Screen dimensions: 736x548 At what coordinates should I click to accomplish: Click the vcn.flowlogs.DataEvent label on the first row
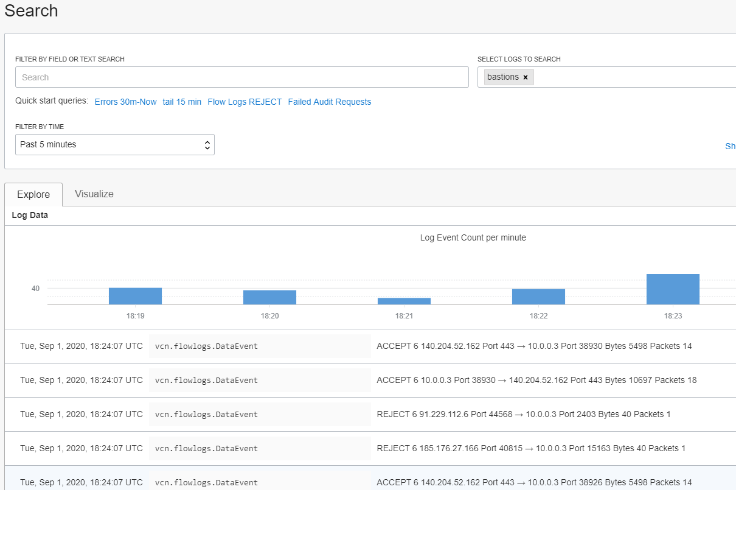click(x=207, y=346)
